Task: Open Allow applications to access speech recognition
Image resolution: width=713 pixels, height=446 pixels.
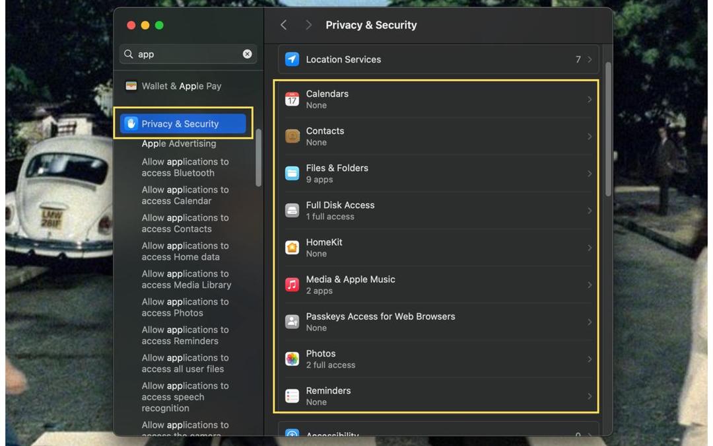Action: [x=185, y=397]
